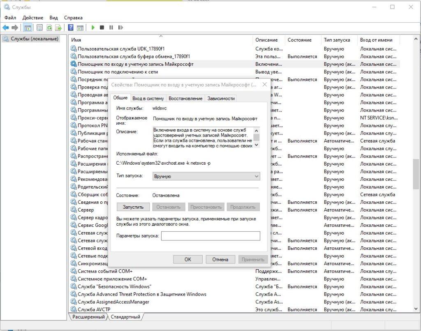
Task: Sort by the Вход от имени column header
Action: pyautogui.click(x=379, y=40)
